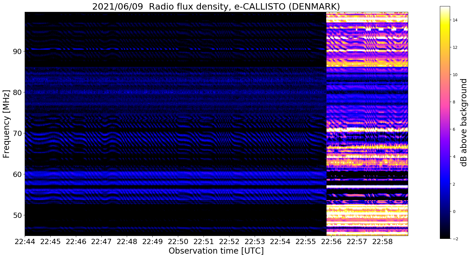Click the 70 MHz frequency tick label
Image resolution: width=471 pixels, height=258 pixels.
pos(17,133)
